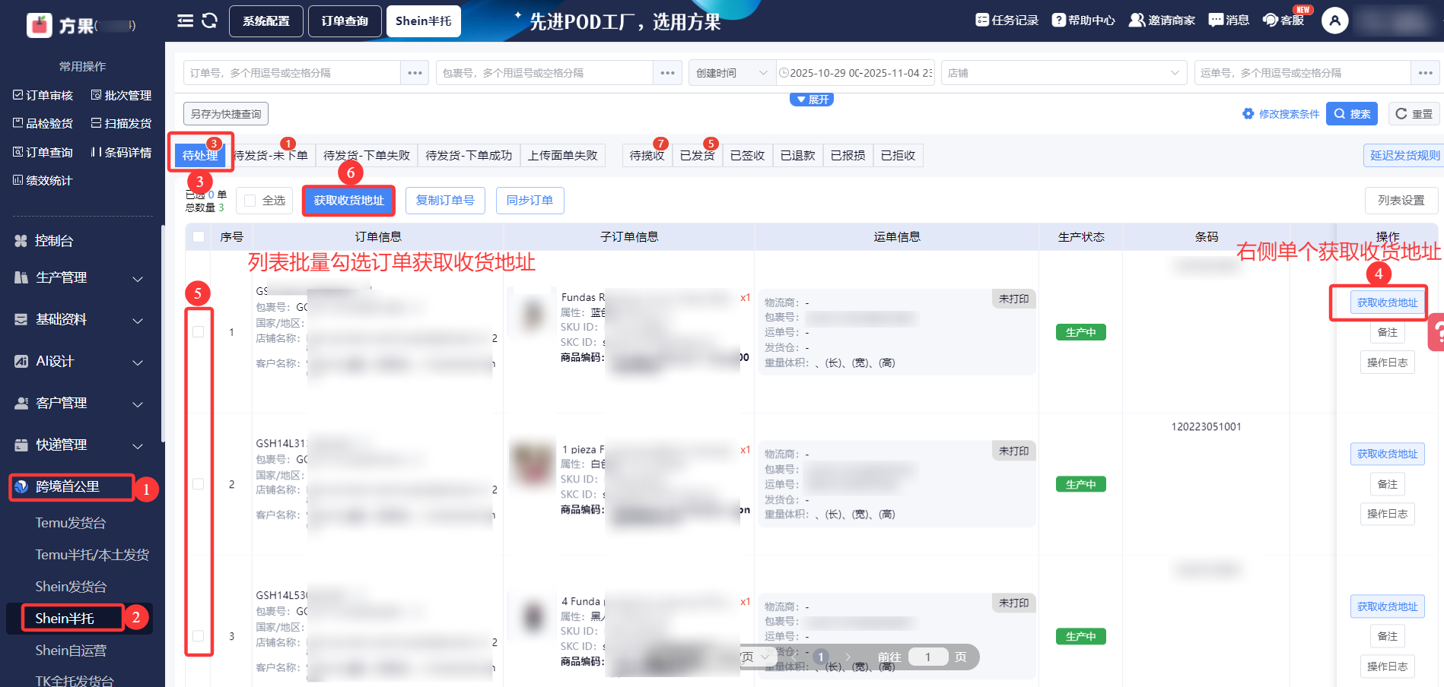The image size is (1444, 687).
Task: Open the 店铺 store dropdown
Action: point(1064,73)
